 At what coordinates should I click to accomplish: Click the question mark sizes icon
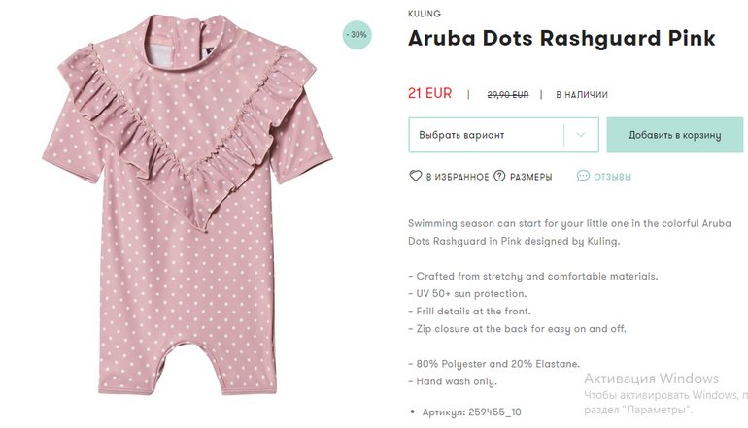[499, 177]
